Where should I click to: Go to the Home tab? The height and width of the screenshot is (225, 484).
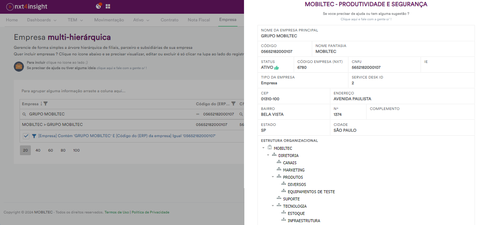12,20
